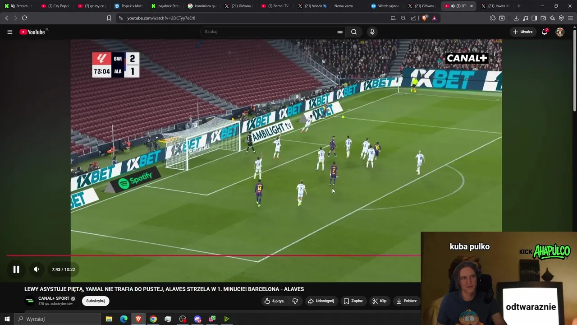Seek on the red video progress bar
The width and height of the screenshot is (577, 325).
[x=214, y=255]
